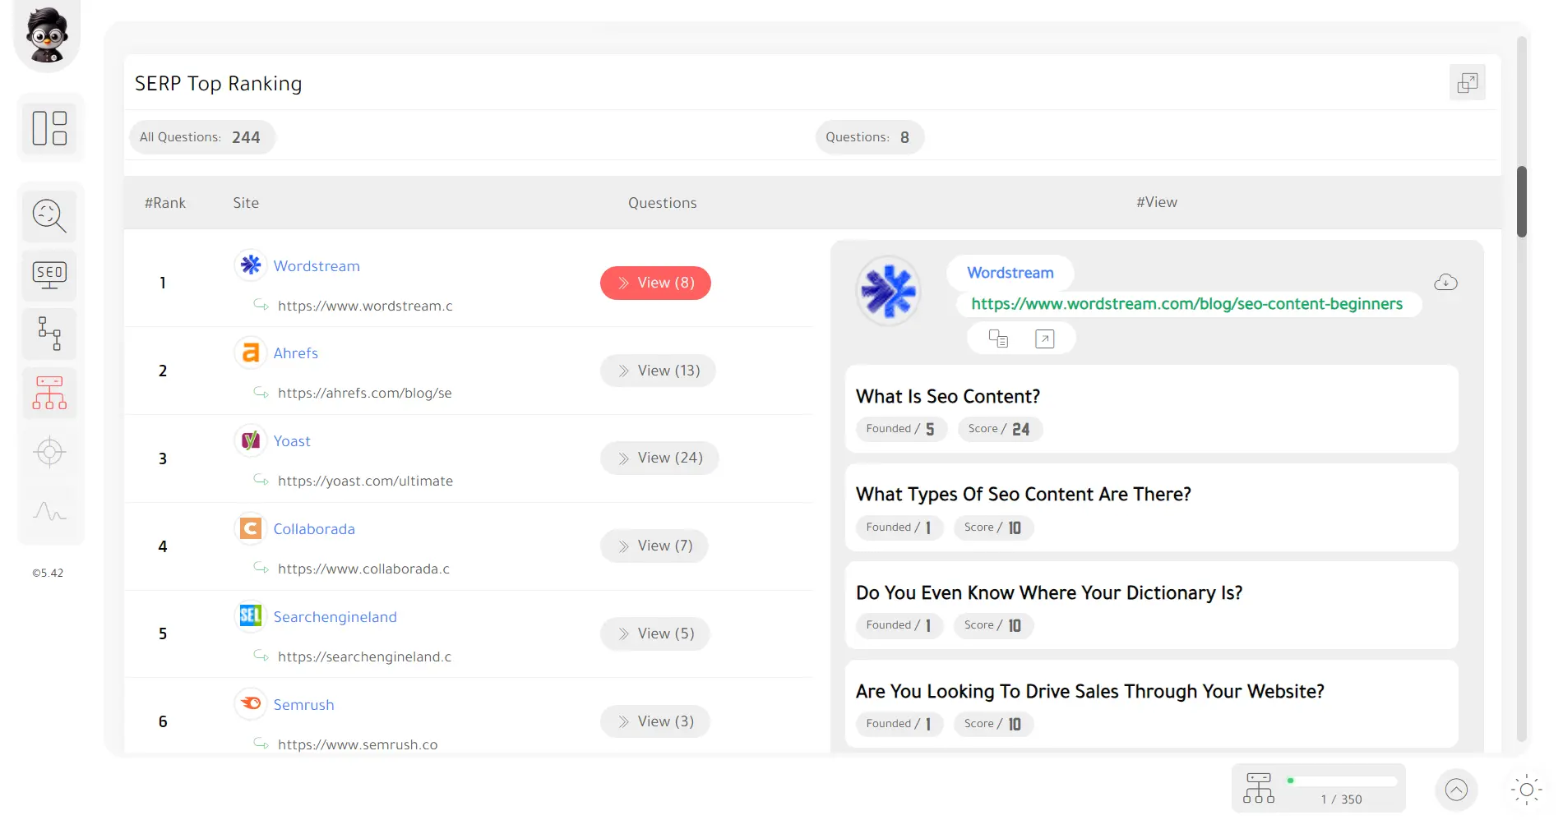
Task: Expand View (8) for Wordstream
Action: (x=655, y=283)
